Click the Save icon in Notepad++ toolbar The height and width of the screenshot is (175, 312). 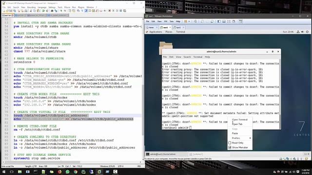click(x=11, y=11)
